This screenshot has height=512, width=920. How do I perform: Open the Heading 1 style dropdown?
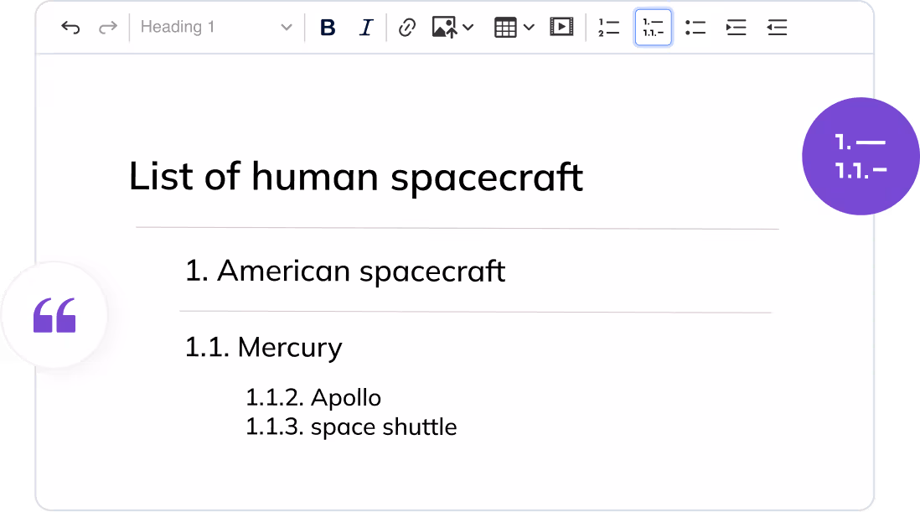coord(216,28)
